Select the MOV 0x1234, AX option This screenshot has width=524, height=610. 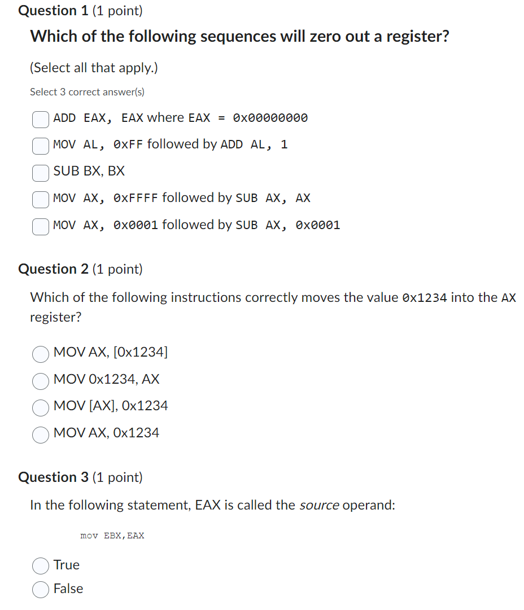coord(40,381)
